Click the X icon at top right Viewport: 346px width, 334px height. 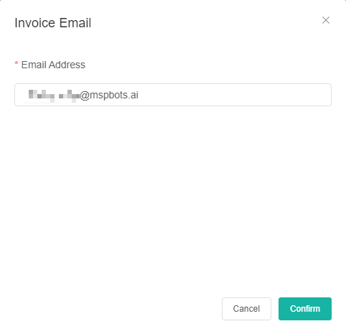[326, 20]
